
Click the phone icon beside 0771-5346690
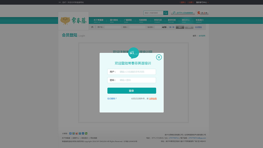tap(174, 13)
